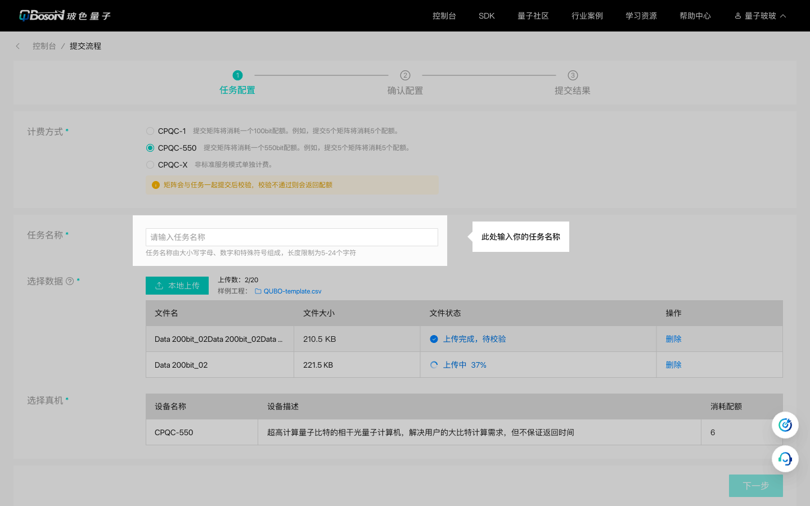Click the 消耗配额 value 6
The image size is (810, 506).
(x=713, y=432)
